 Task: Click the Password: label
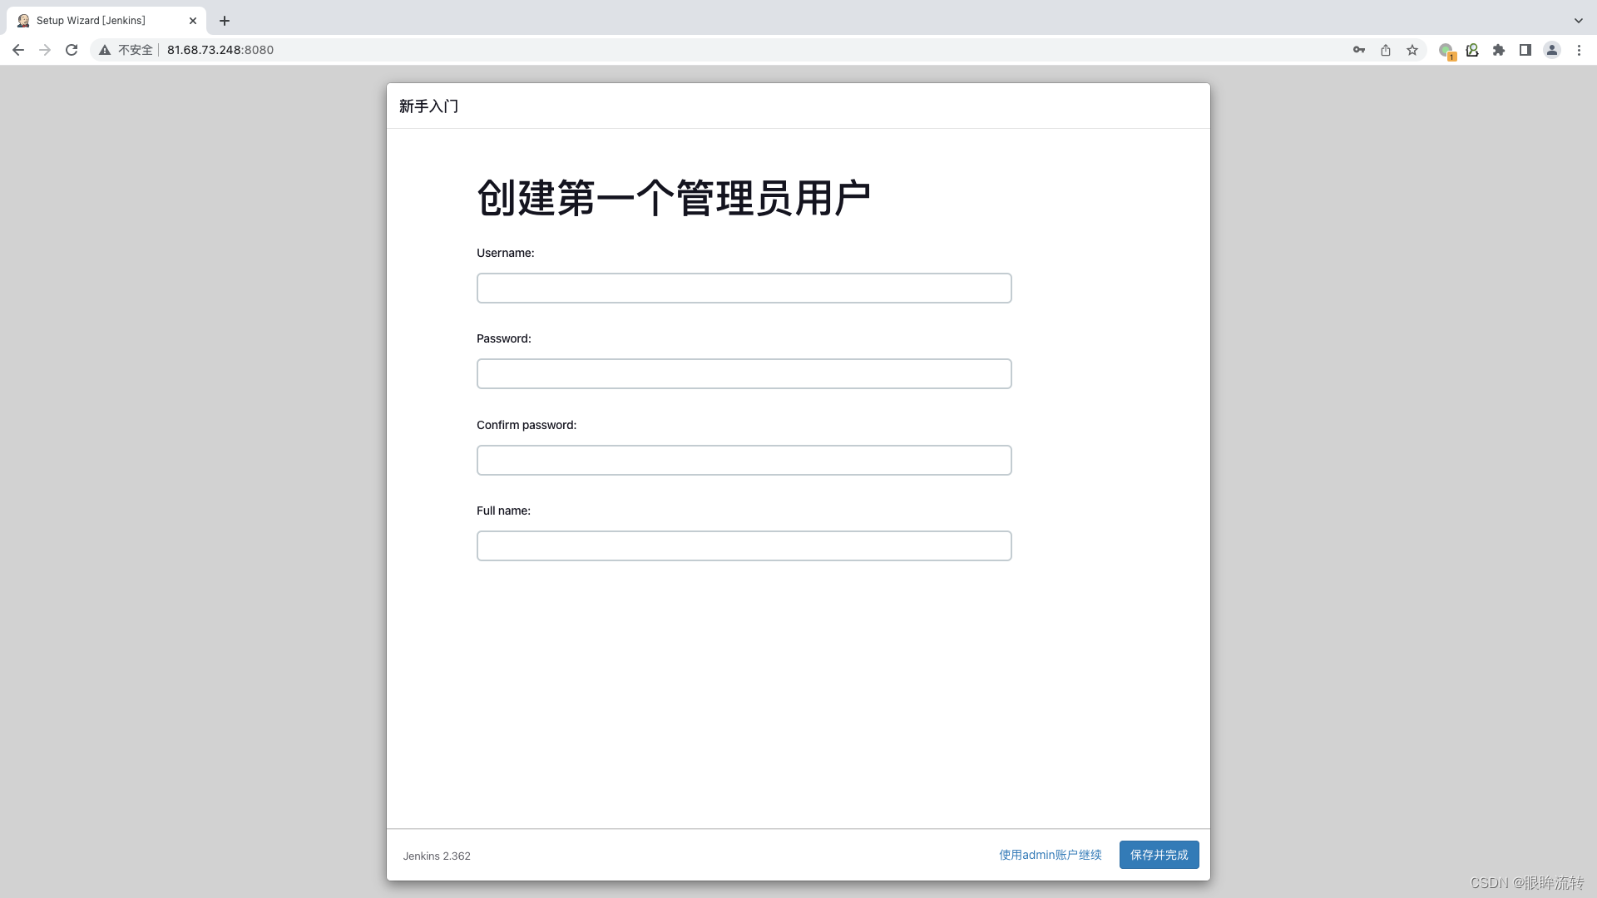coord(504,338)
